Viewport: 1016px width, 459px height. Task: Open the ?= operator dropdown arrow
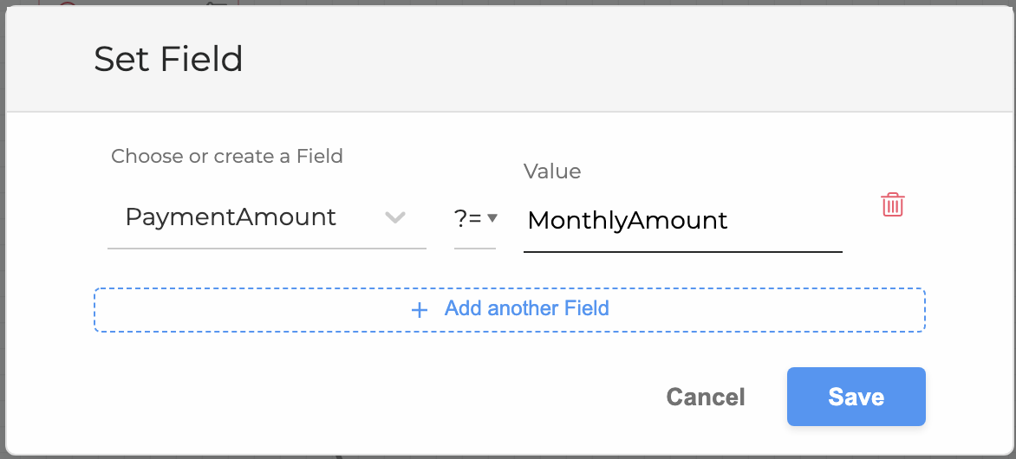point(492,218)
